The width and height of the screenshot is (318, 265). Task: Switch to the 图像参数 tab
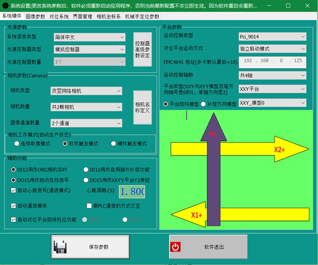(x=35, y=16)
